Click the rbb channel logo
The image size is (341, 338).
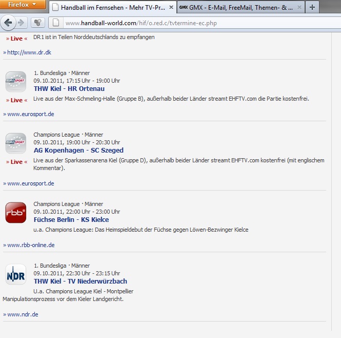click(x=15, y=213)
